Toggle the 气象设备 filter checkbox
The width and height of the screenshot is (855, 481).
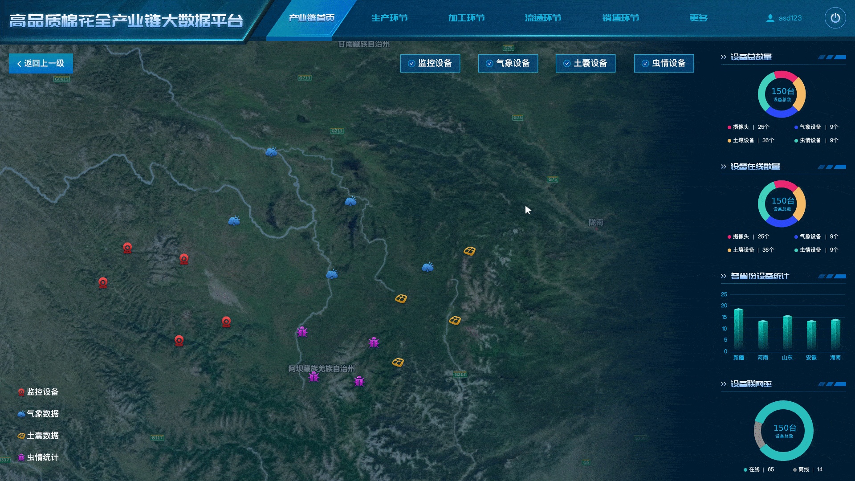tap(489, 63)
